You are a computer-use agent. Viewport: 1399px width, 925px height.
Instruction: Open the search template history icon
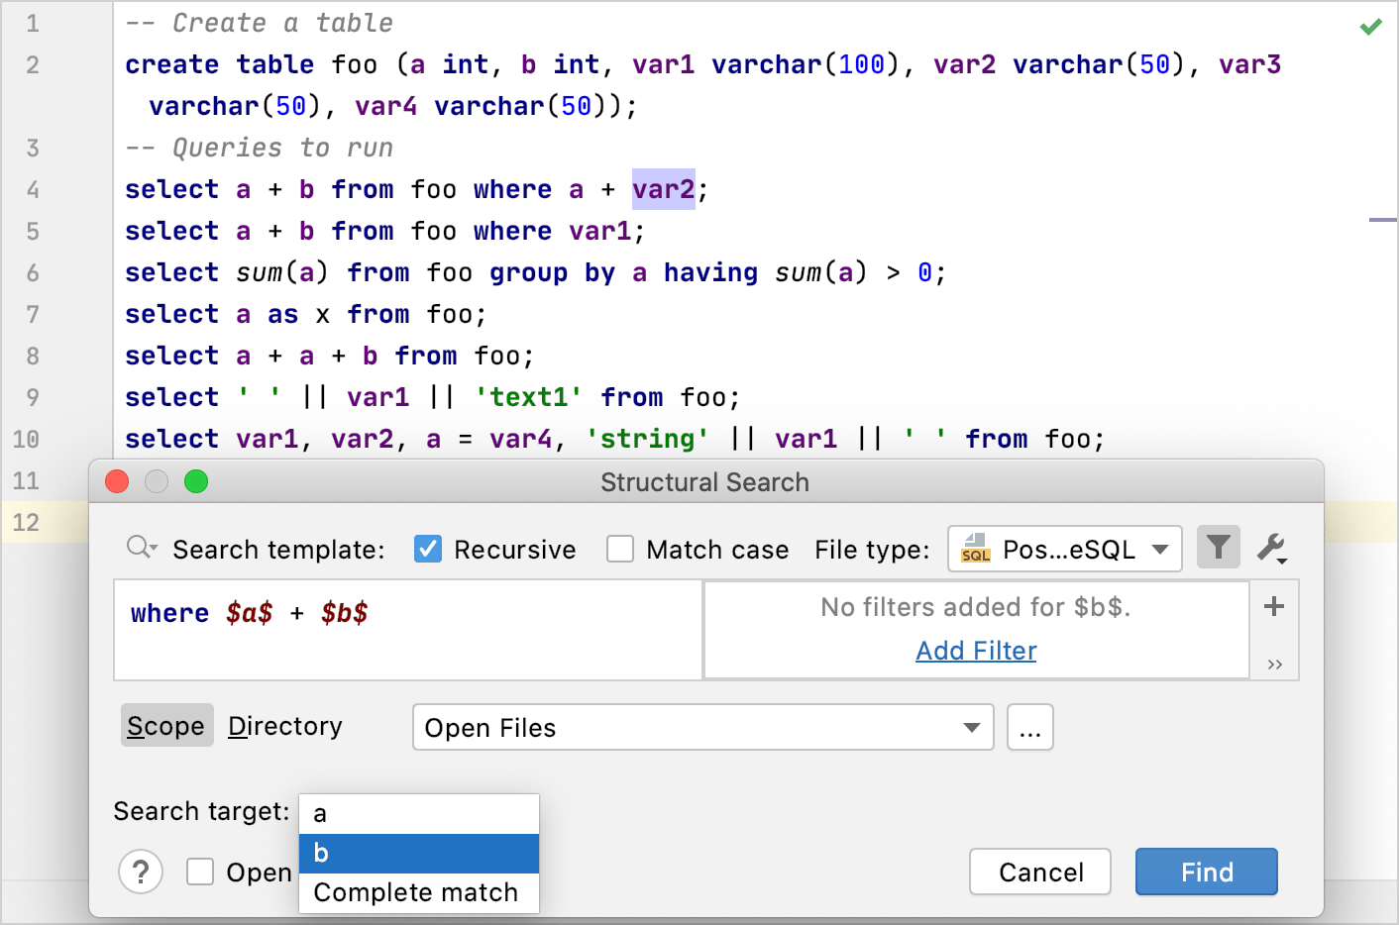[139, 549]
